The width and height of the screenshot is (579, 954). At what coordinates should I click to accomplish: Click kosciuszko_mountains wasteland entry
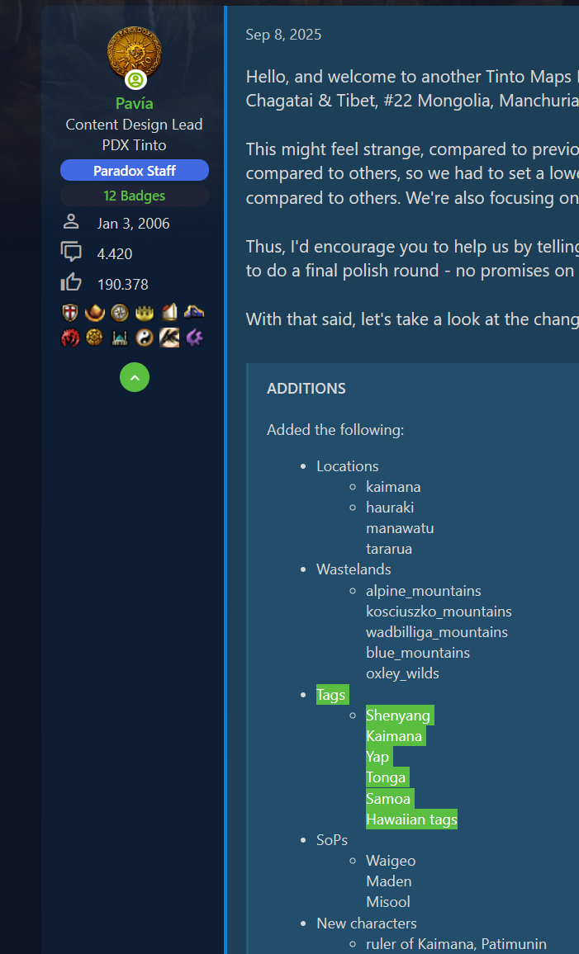coord(439,612)
